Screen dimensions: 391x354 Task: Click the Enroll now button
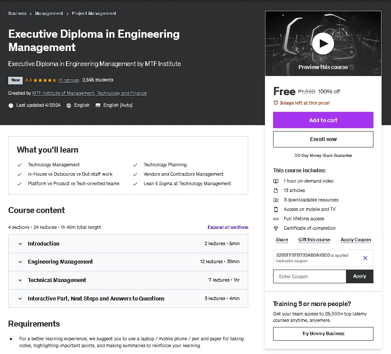point(323,139)
